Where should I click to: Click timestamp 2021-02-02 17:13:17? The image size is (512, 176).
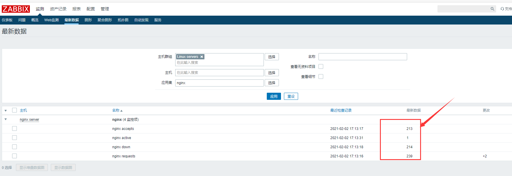[347, 129]
